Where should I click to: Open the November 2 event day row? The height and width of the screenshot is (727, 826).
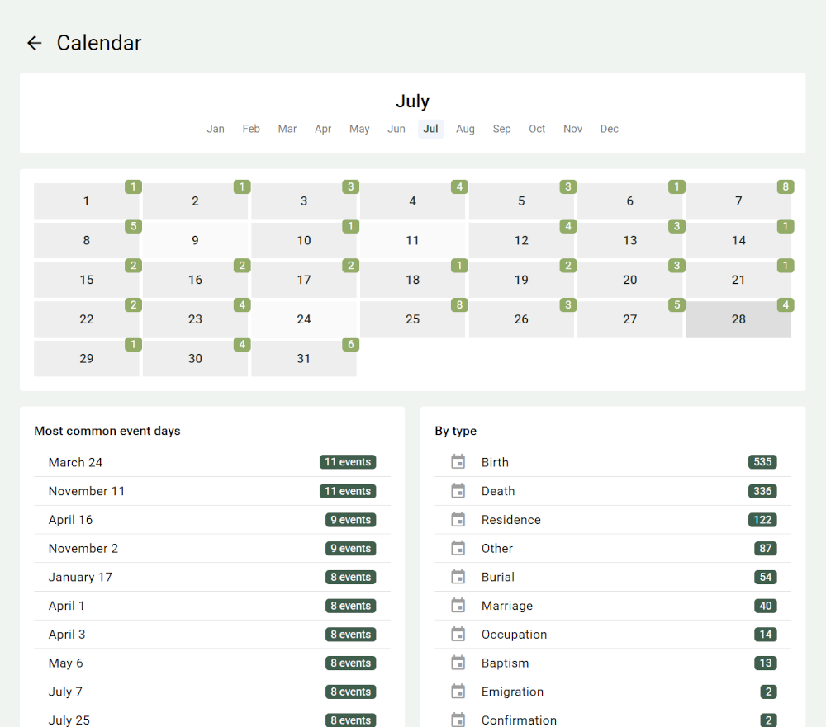coord(212,549)
